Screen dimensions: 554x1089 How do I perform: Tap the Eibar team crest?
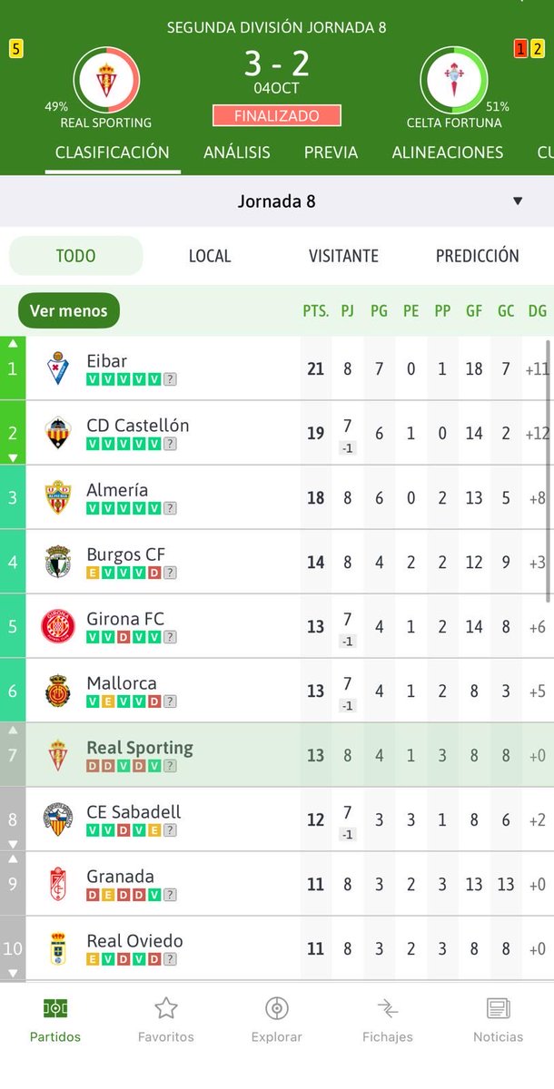click(x=58, y=368)
